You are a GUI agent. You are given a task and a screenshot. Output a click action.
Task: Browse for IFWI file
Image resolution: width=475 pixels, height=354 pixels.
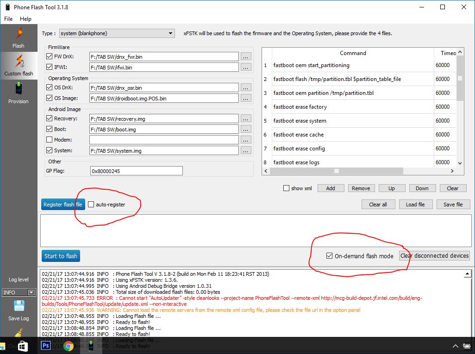(x=246, y=67)
